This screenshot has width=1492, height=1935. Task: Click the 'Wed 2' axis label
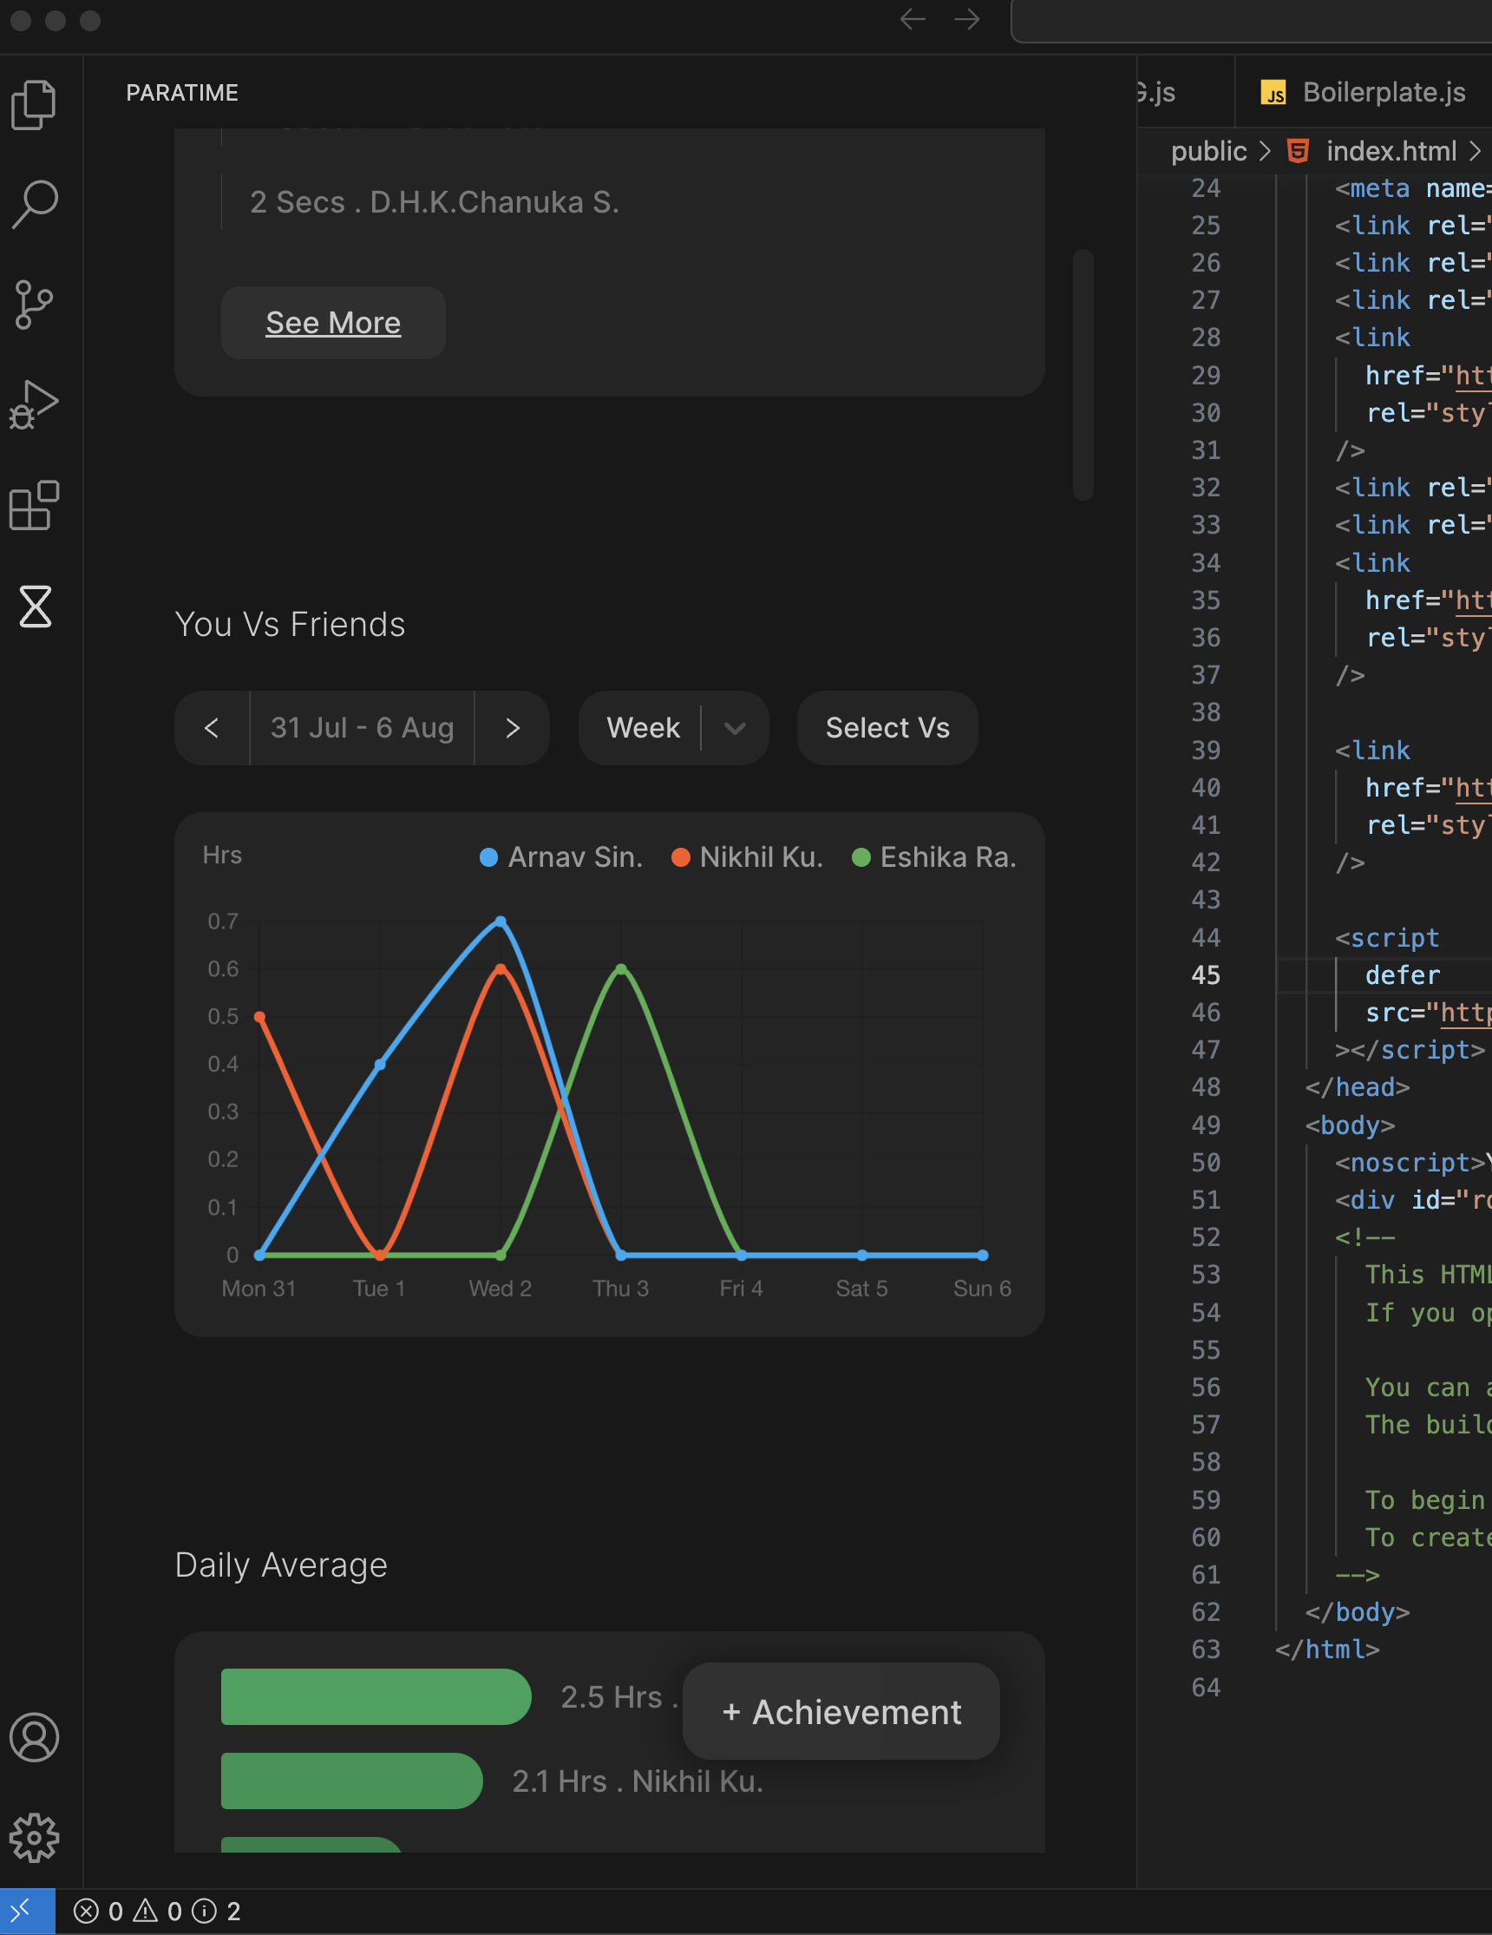click(x=501, y=1289)
